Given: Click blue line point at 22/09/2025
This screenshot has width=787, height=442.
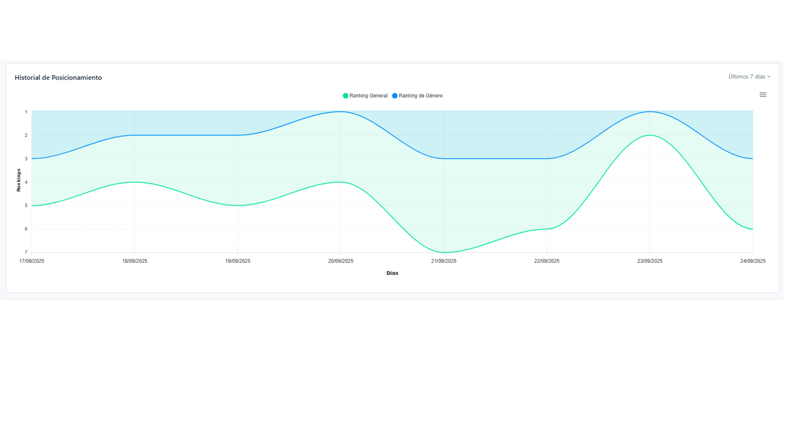Looking at the screenshot, I should 546,159.
